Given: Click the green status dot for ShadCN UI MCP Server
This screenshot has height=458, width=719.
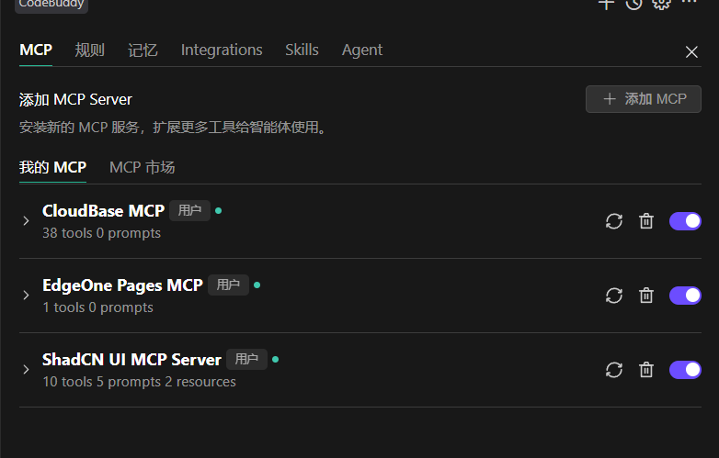Looking at the screenshot, I should 276,359.
